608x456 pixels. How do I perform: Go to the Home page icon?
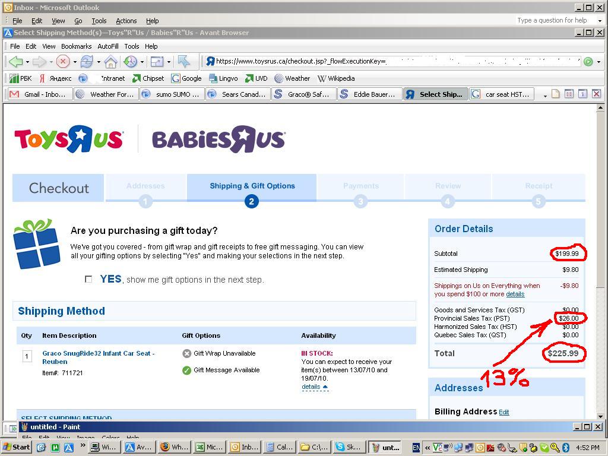(x=110, y=61)
